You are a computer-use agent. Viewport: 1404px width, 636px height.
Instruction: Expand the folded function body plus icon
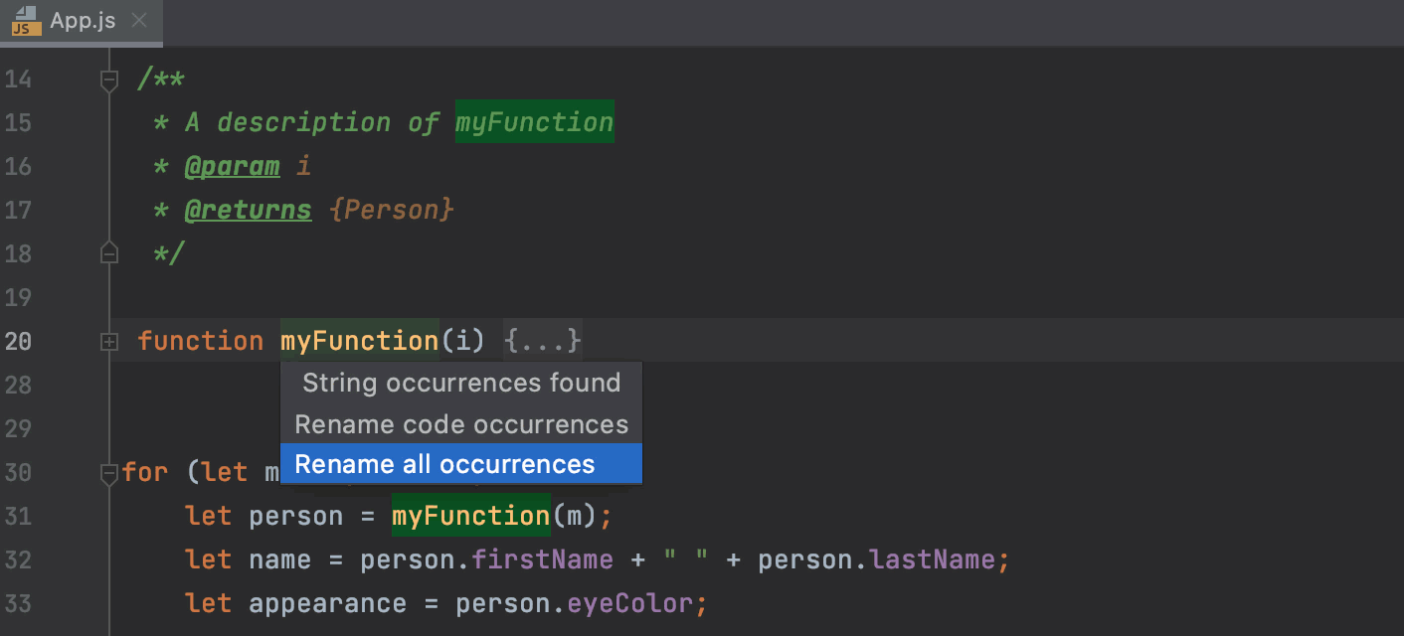click(x=109, y=342)
